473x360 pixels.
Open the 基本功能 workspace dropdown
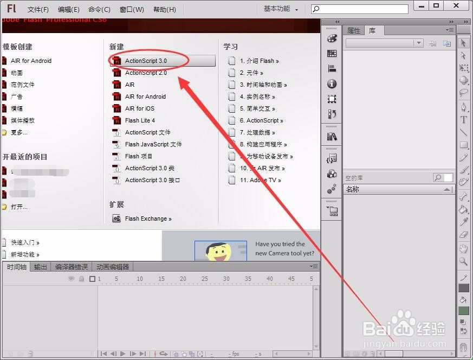click(x=281, y=9)
